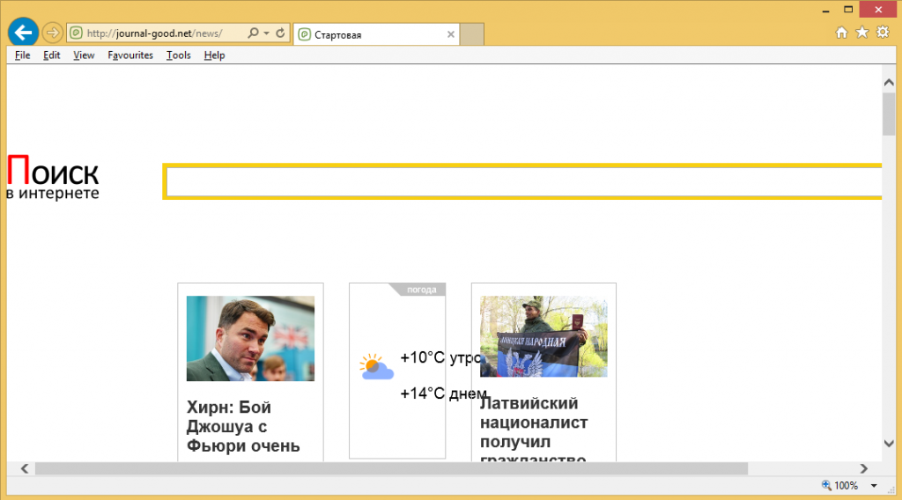Click the Forward navigation arrow
Screen dimensions: 902x500
coord(52,33)
